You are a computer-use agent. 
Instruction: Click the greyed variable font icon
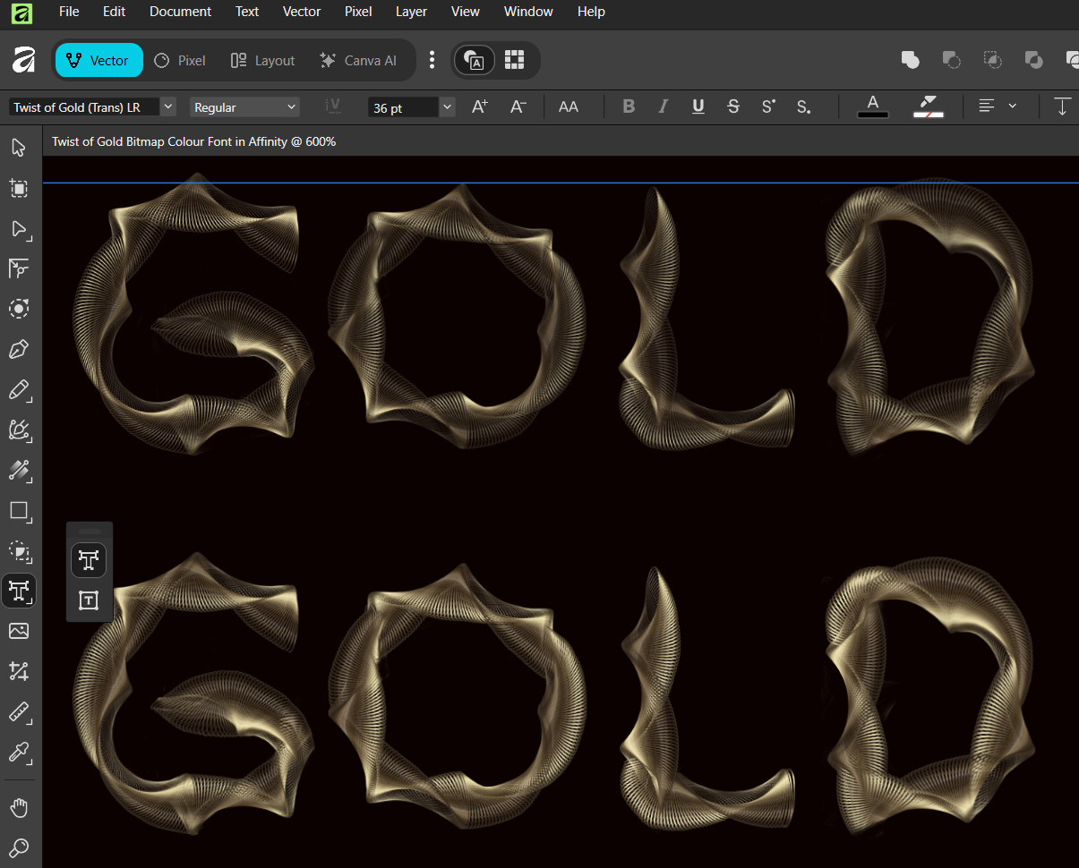pyautogui.click(x=335, y=106)
